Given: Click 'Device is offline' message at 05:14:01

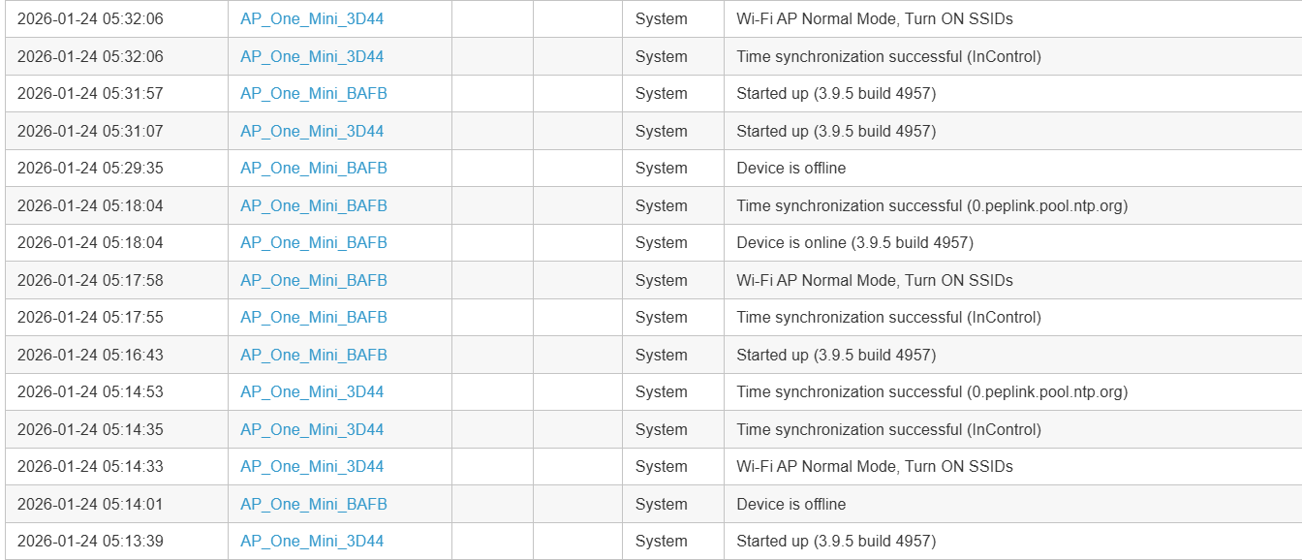Looking at the screenshot, I should 790,505.
